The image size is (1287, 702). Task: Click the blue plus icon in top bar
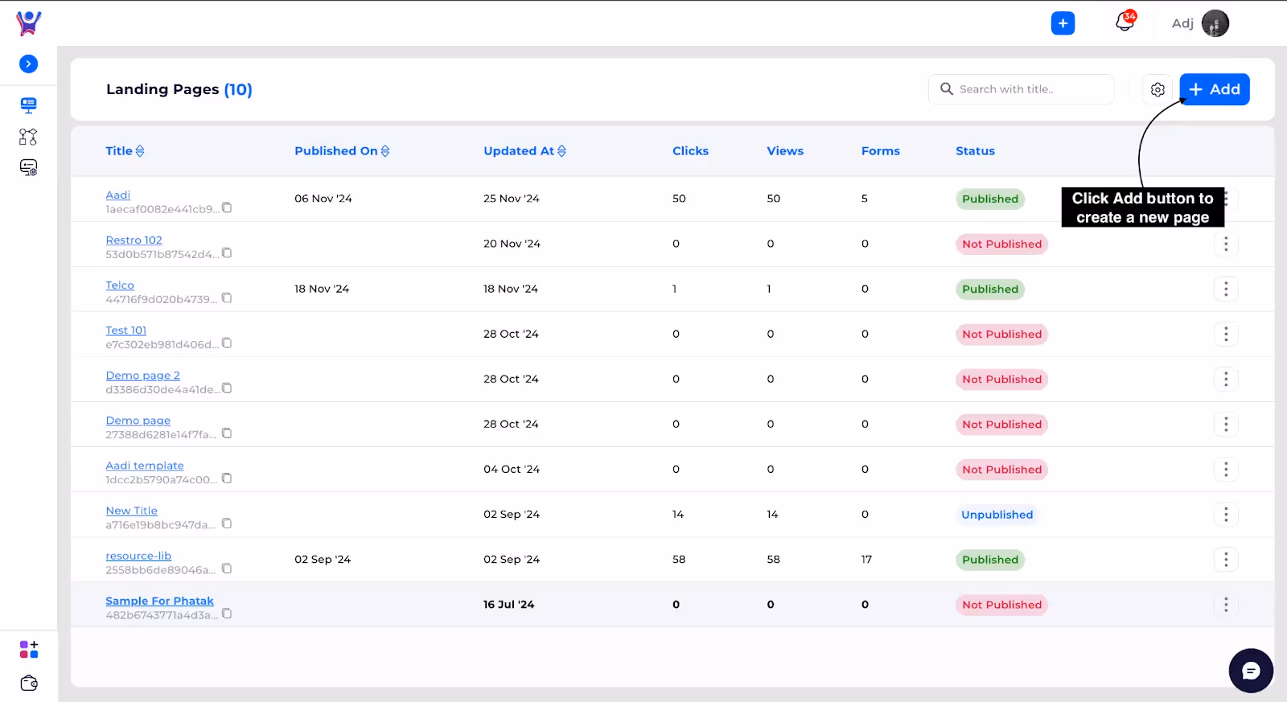(x=1063, y=23)
